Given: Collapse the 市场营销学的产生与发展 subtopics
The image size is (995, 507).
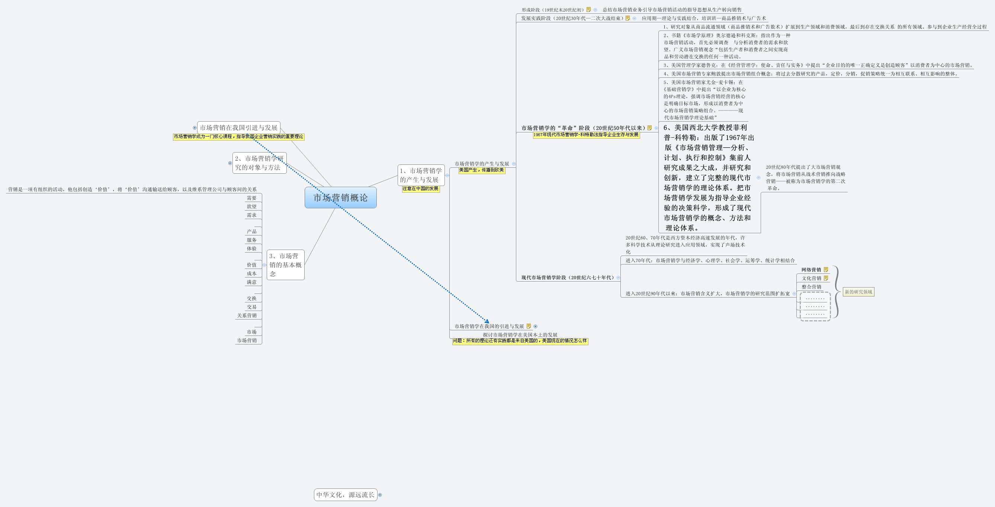Looking at the screenshot, I should (x=514, y=164).
